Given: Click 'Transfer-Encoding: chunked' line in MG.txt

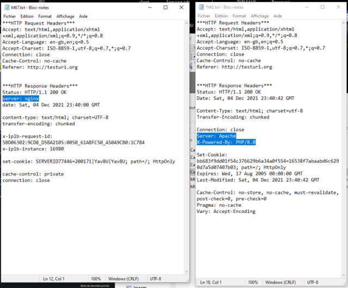Looking at the screenshot, I should tap(233, 117).
